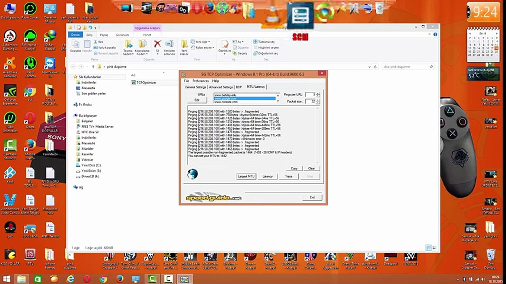Click the Chrome icon on the taskbar
The image size is (506, 284).
(x=103, y=279)
